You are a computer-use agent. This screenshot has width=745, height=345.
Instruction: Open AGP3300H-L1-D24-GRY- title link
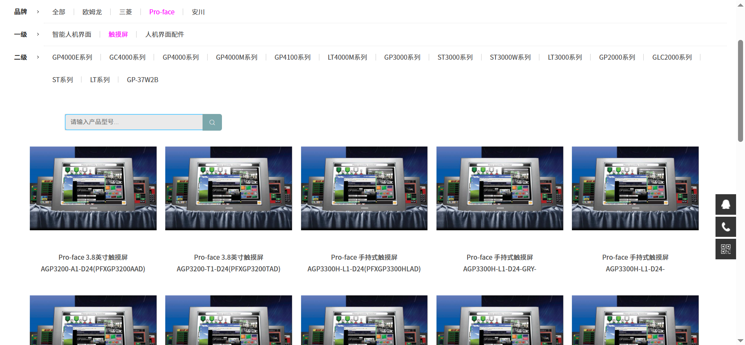pos(500,263)
